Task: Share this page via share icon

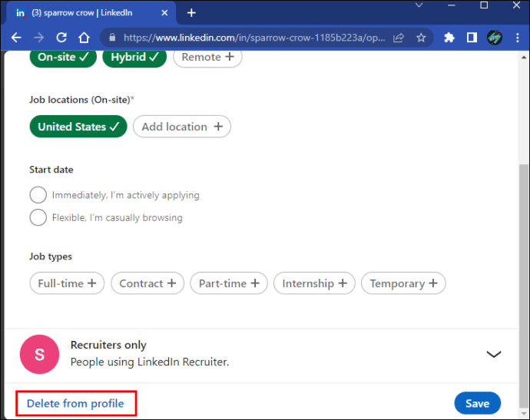Action: click(x=399, y=38)
